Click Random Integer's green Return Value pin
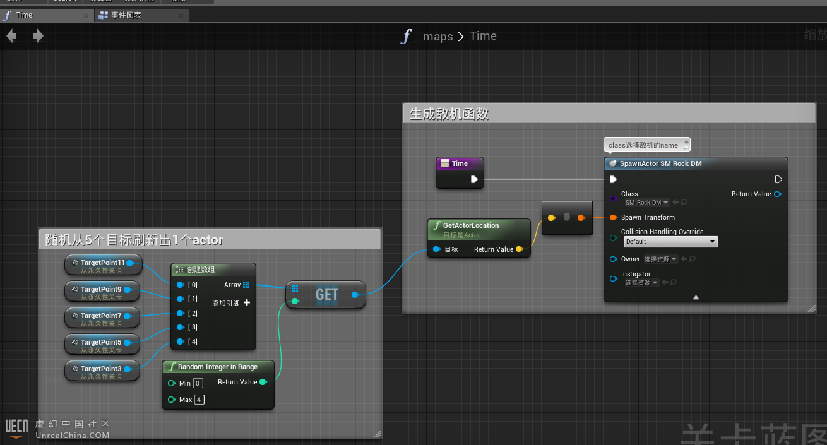Screen dimensions: 827x445 coord(263,382)
